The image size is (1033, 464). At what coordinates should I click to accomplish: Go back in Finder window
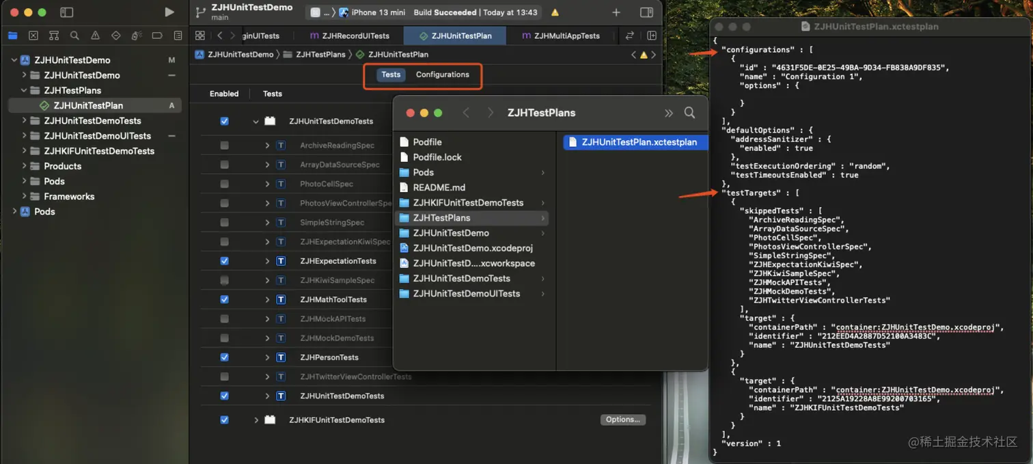(x=466, y=113)
